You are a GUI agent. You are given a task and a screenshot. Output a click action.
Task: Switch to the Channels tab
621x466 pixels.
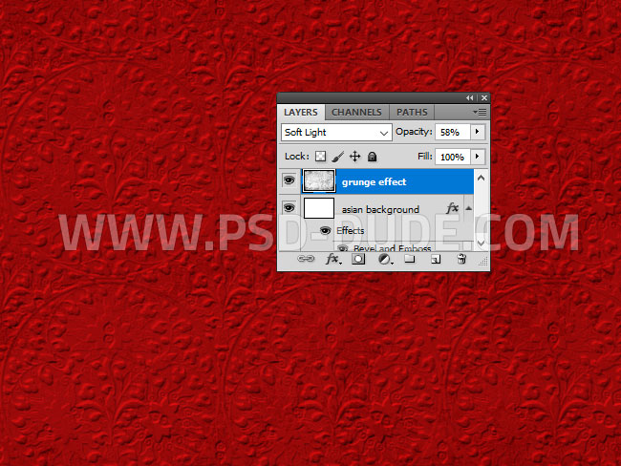(357, 113)
